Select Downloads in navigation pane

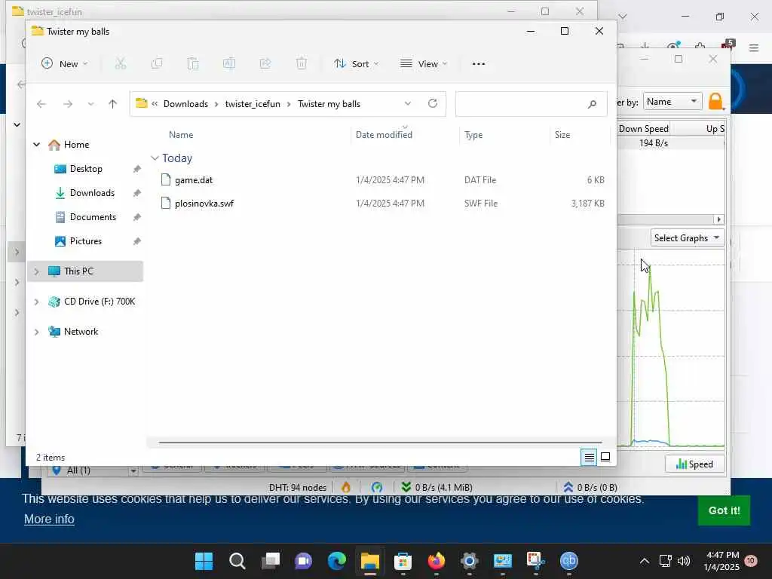(92, 193)
